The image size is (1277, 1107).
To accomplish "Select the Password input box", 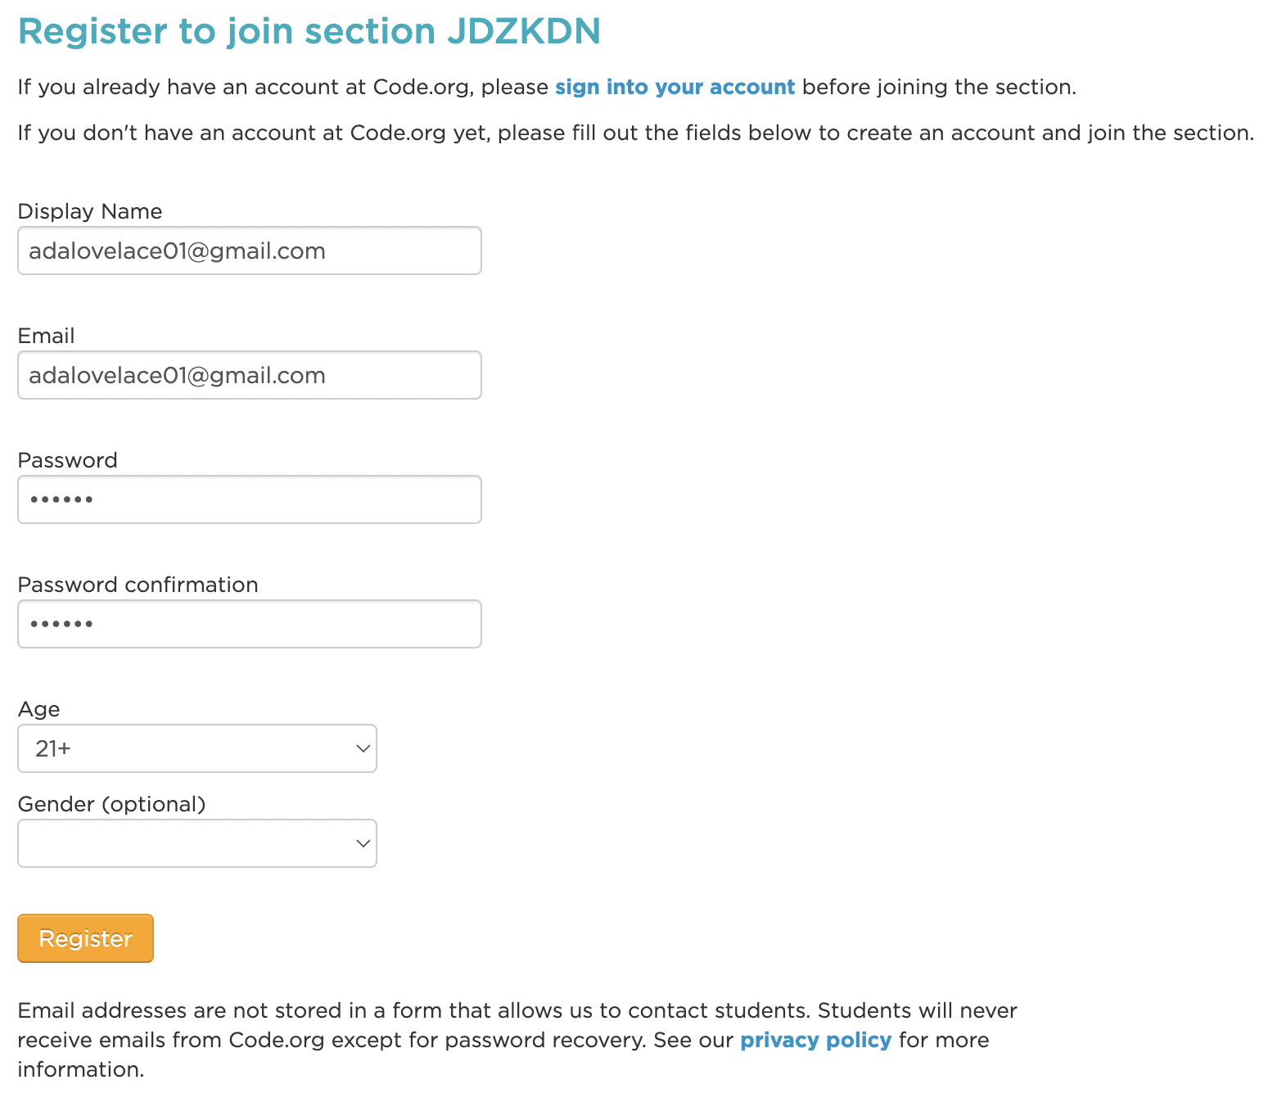I will [249, 499].
